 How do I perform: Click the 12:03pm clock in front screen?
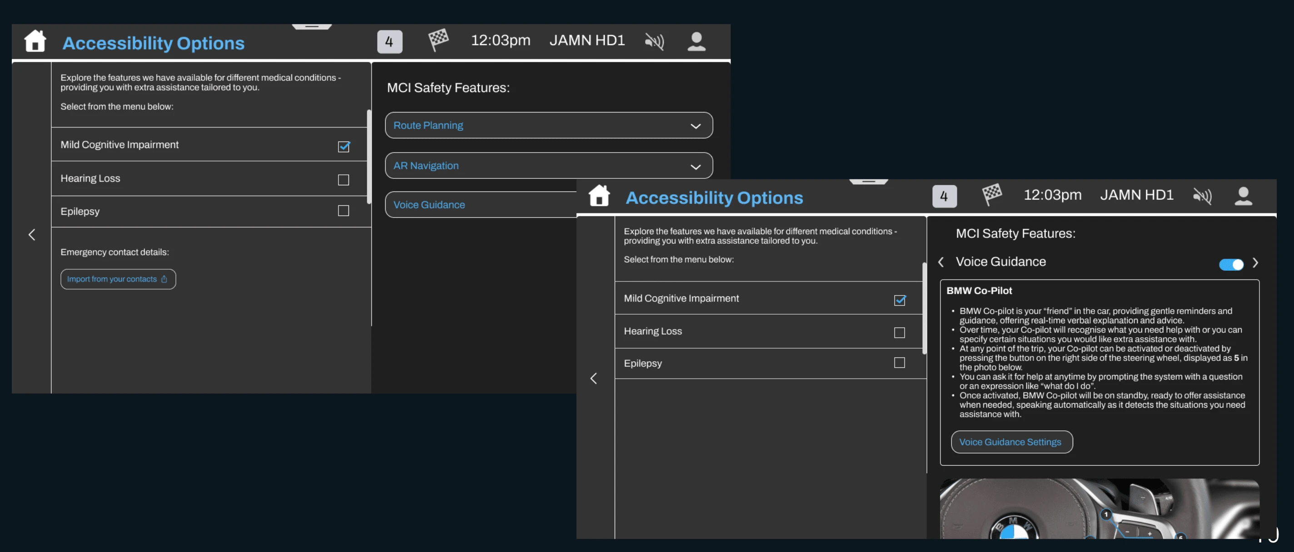tap(1052, 195)
